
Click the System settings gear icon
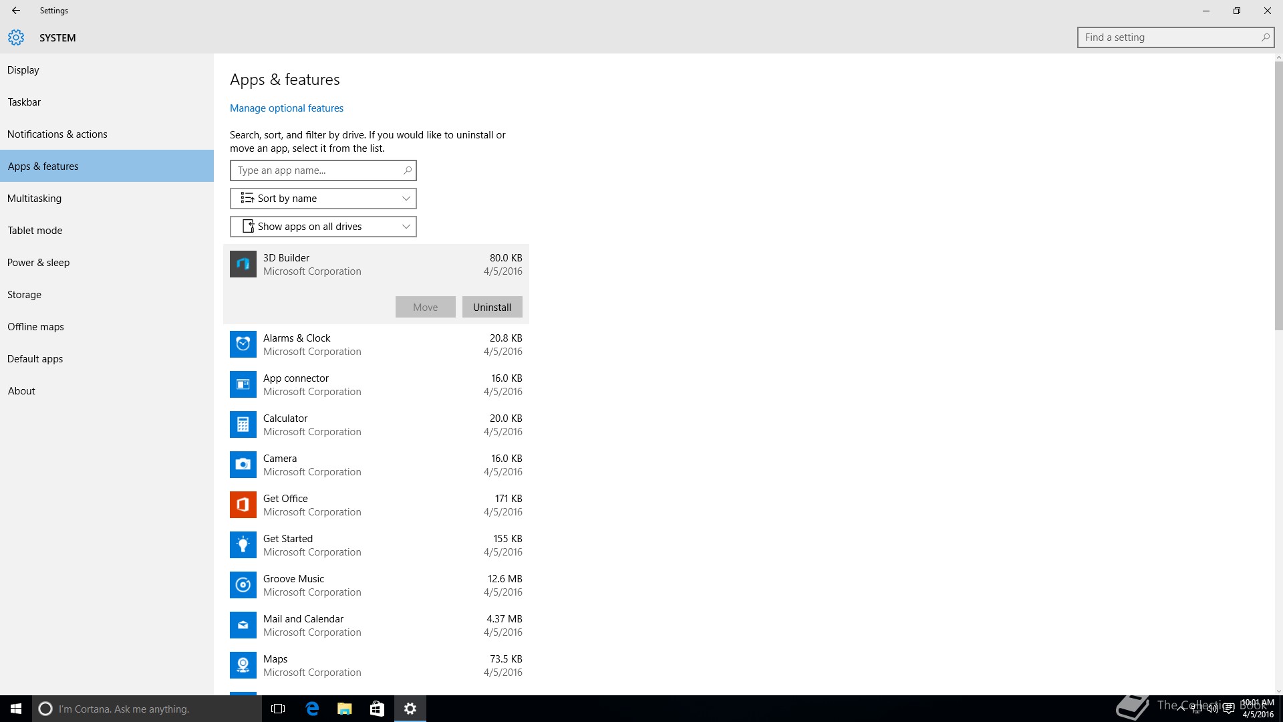[16, 37]
